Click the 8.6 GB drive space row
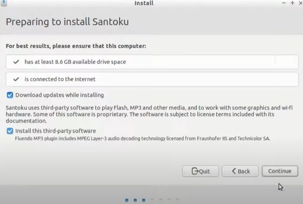The width and height of the screenshot is (303, 204). [152, 62]
